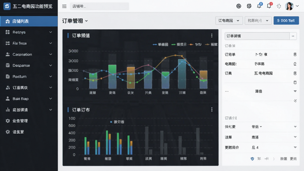Click the dotted circle settings icon in the top bar
Image resolution: width=304 pixels, height=171 pixels.
(279, 6)
